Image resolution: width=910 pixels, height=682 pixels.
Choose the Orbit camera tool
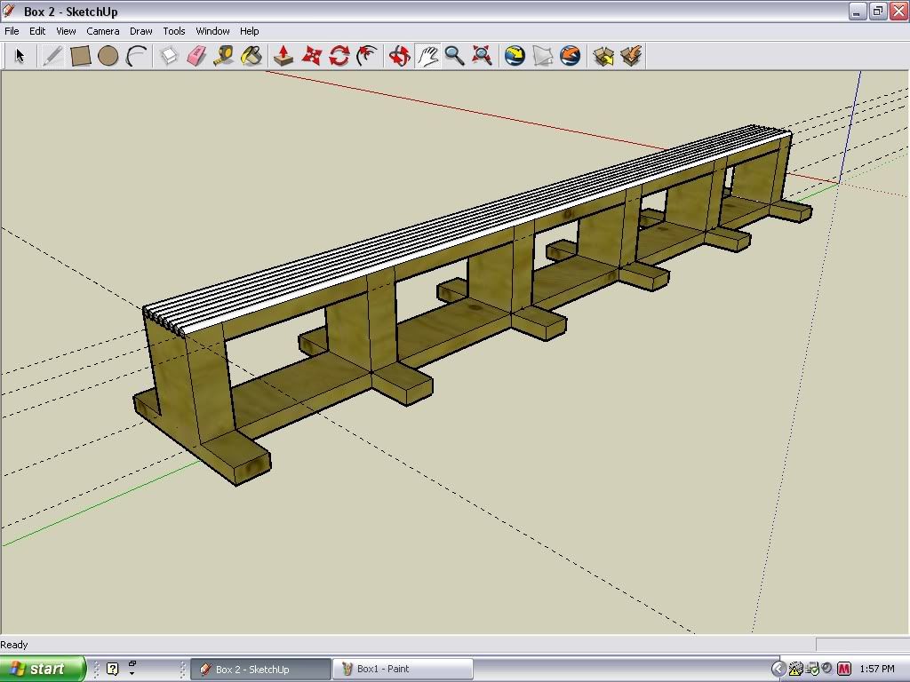(399, 56)
